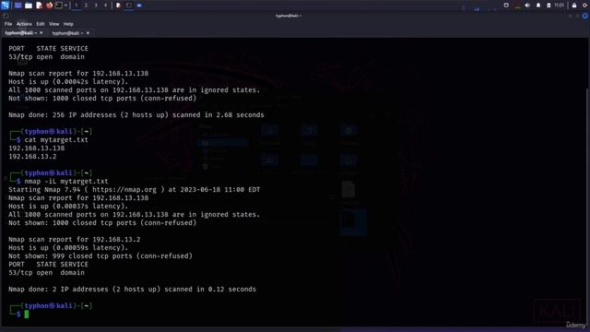Expand the terminal launcher dropdown arrow
Screen dimensions: 590x332
pos(65,6)
